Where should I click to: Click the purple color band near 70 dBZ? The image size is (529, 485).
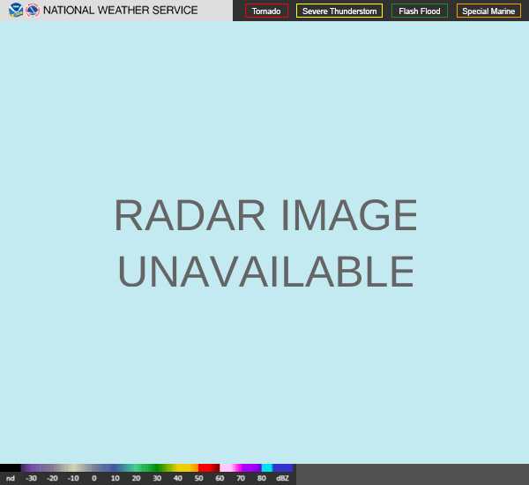click(x=251, y=467)
